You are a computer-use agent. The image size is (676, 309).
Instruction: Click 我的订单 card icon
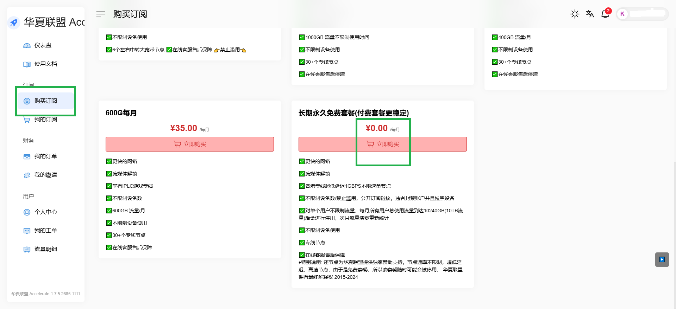coord(27,157)
